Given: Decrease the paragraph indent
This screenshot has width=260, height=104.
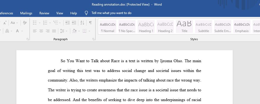Looking at the screenshot, I should click(68, 23).
